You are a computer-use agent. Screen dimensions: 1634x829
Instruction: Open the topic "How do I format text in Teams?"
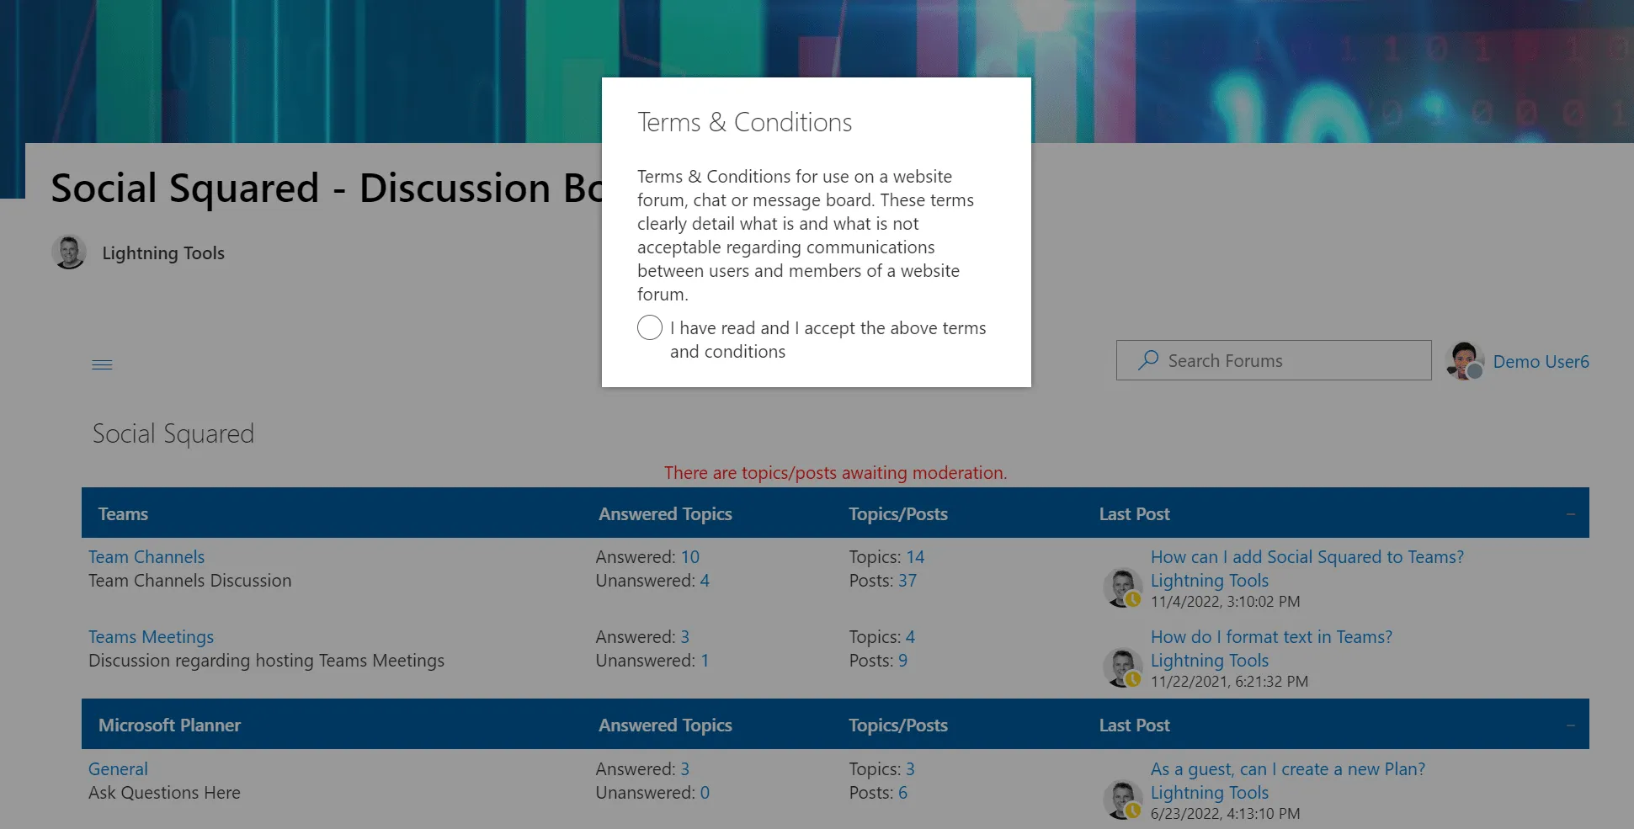point(1271,636)
